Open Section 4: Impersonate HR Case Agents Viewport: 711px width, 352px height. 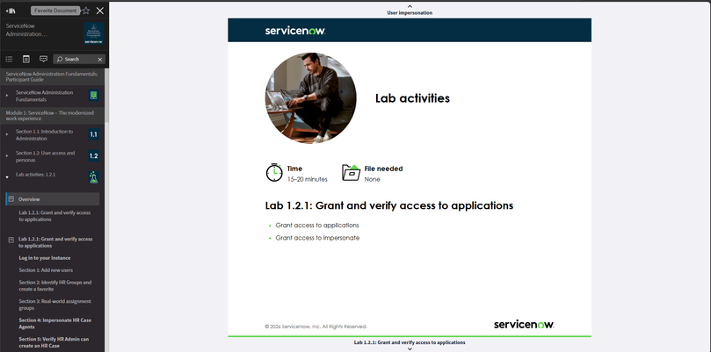[x=54, y=323]
